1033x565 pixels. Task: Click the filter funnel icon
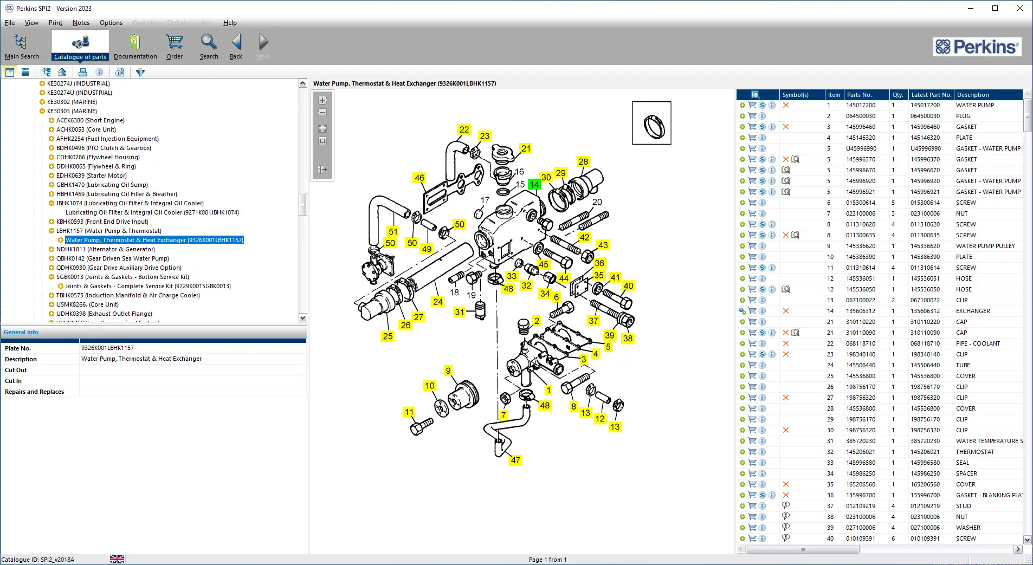(140, 72)
